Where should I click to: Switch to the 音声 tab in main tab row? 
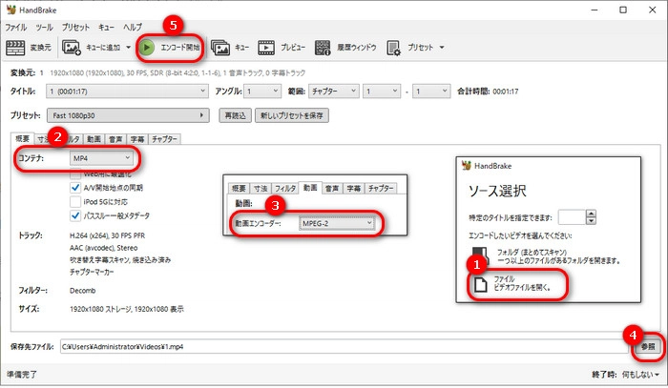point(115,139)
